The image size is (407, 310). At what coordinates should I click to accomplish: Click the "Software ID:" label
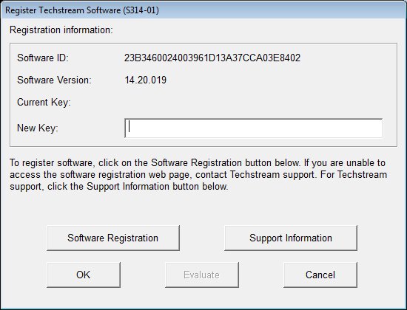pos(43,58)
